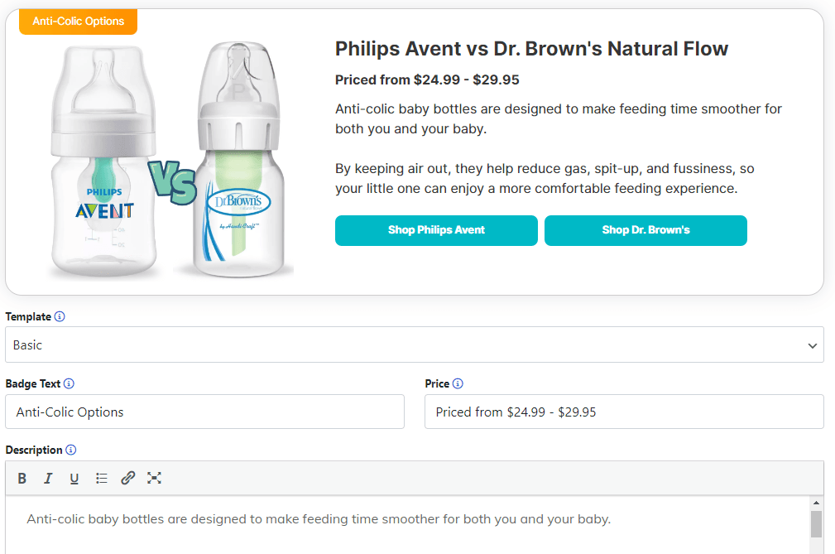Open the Price info tooltip
The width and height of the screenshot is (835, 554).
[x=459, y=383]
